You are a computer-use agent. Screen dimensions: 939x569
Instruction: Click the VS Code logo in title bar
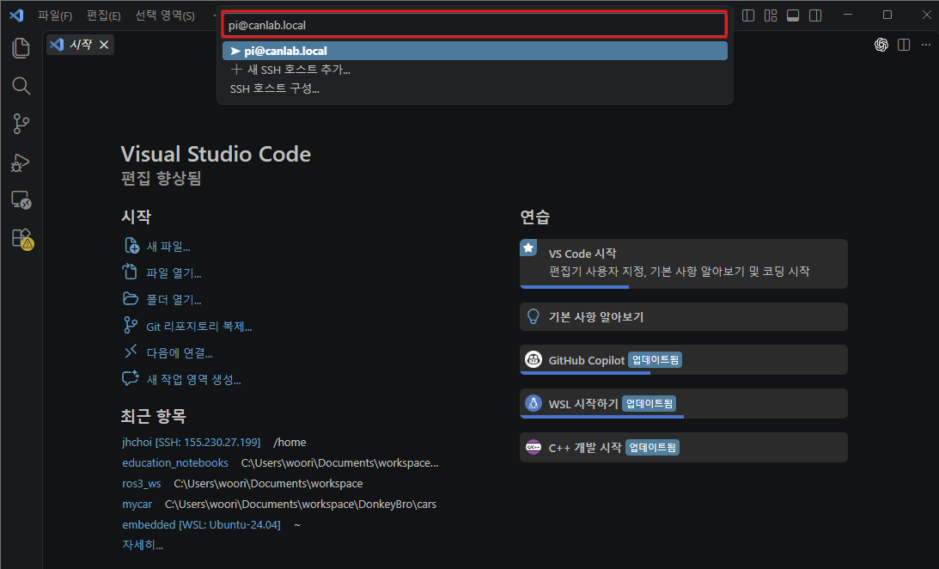coord(17,15)
